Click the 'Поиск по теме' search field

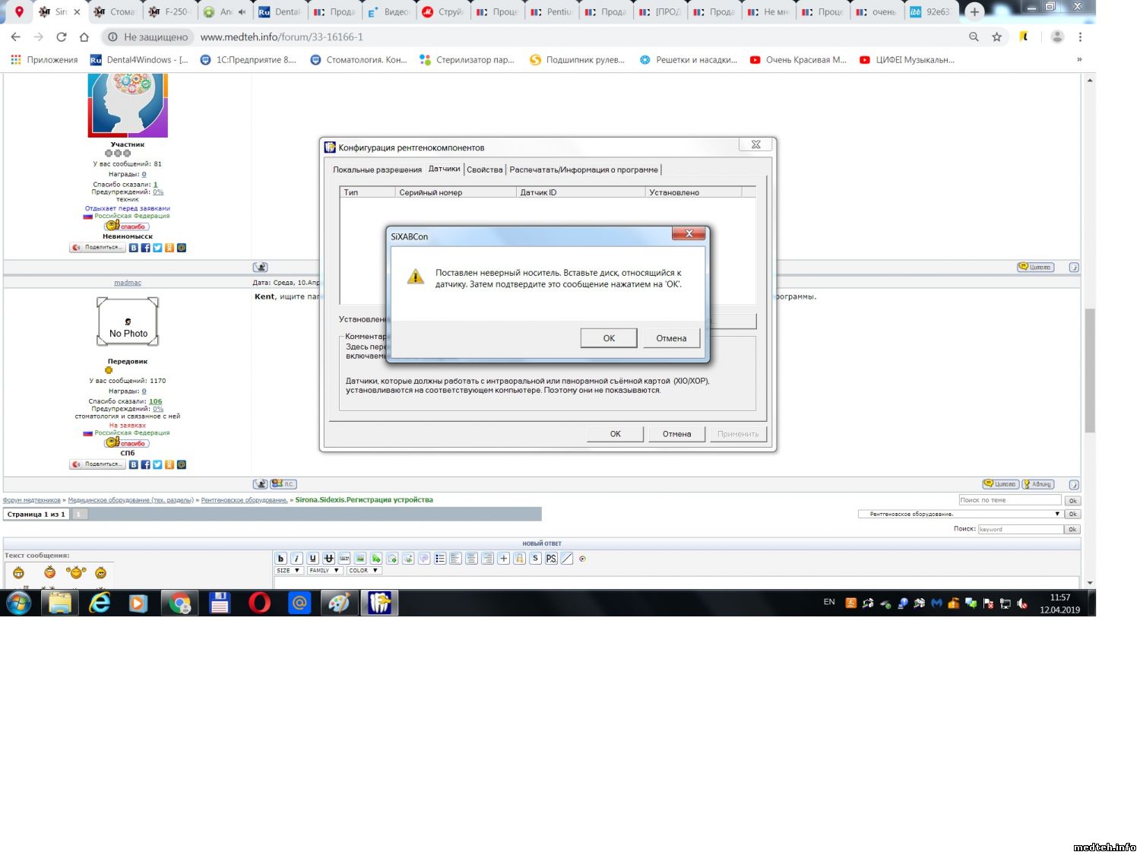[1009, 500]
